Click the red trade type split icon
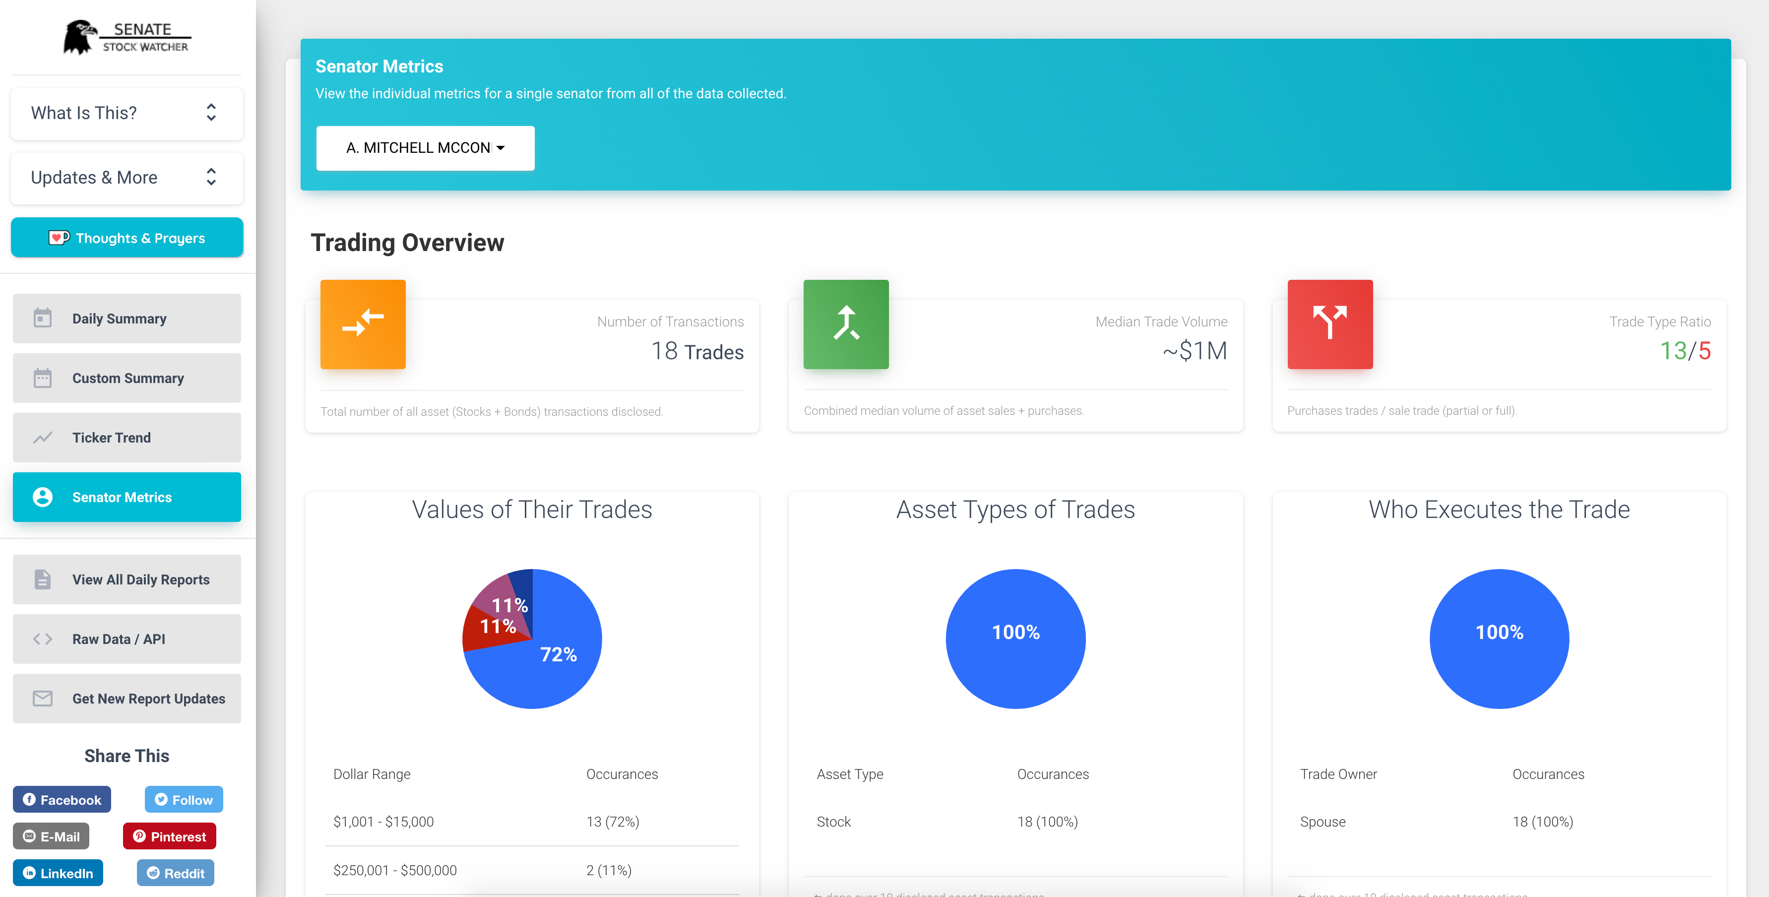1769x897 pixels. tap(1329, 323)
